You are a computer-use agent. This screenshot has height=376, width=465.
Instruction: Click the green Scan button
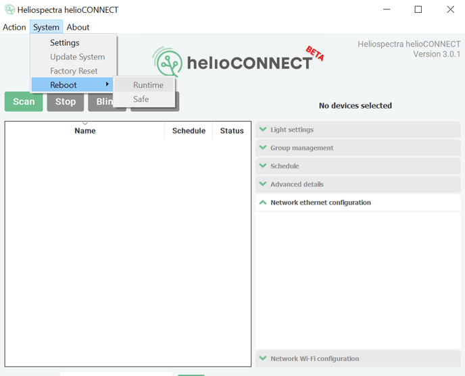24,102
